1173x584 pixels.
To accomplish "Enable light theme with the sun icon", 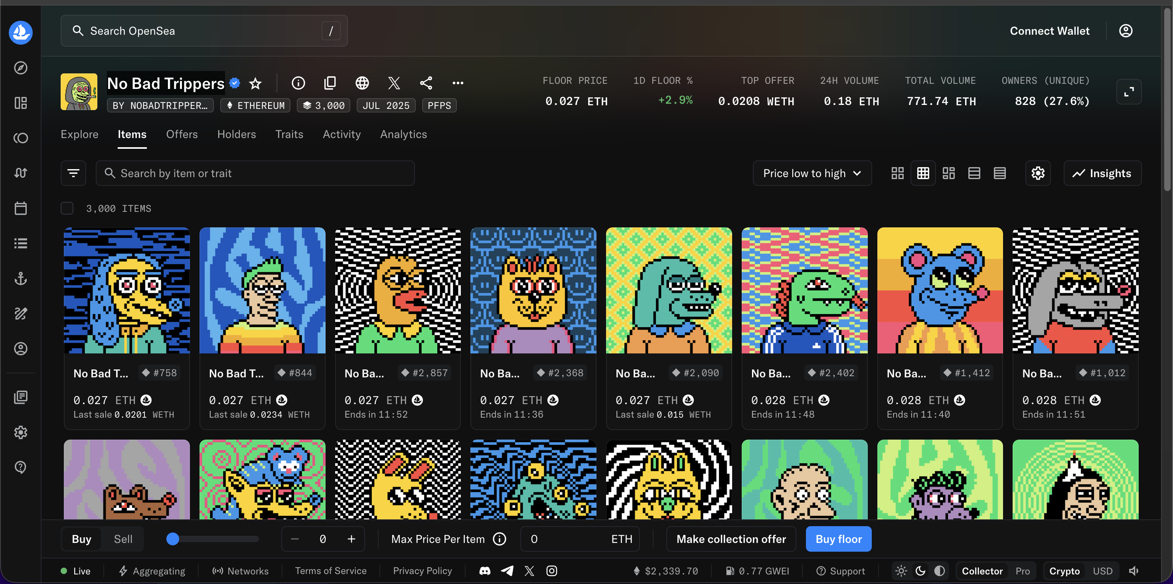I will [x=901, y=571].
